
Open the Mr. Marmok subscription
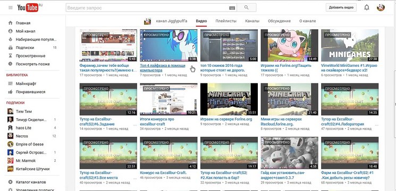coord(26,161)
